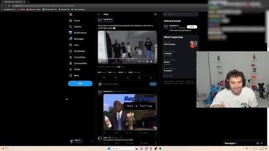Open video settings gear icon

151,62
